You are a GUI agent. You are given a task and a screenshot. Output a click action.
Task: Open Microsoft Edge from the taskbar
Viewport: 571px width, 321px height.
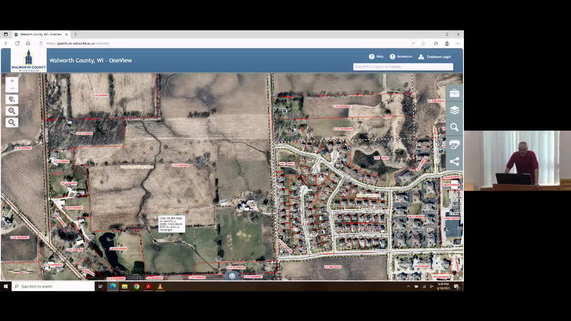click(x=112, y=286)
